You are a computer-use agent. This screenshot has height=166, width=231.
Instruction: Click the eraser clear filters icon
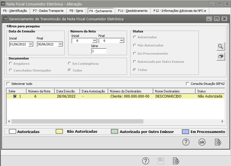pyautogui.click(x=221, y=56)
